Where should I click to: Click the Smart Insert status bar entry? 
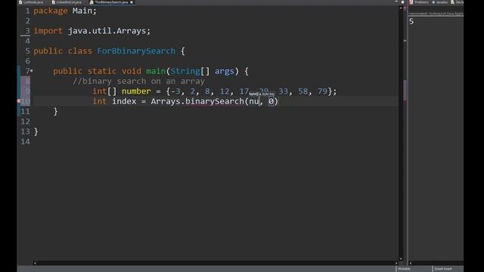(x=442, y=269)
